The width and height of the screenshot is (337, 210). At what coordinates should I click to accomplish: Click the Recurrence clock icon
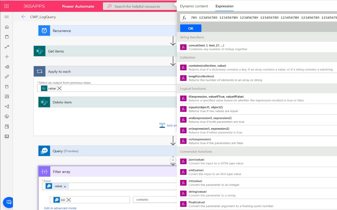point(44,31)
